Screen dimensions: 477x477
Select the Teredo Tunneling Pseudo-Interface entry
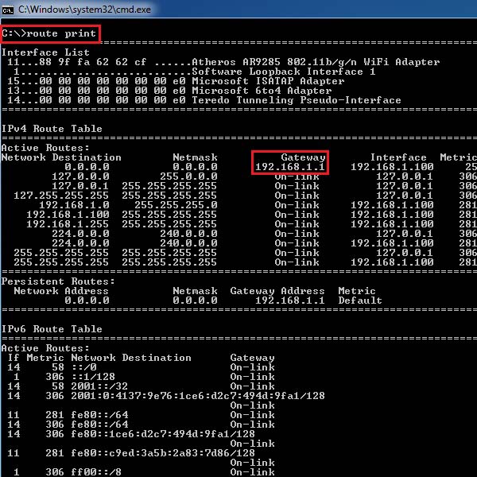point(297,100)
